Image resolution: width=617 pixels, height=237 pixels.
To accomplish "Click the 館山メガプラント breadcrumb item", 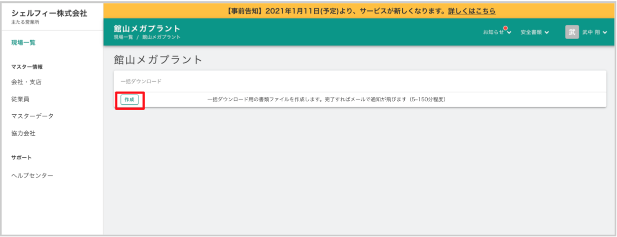I will pos(161,37).
